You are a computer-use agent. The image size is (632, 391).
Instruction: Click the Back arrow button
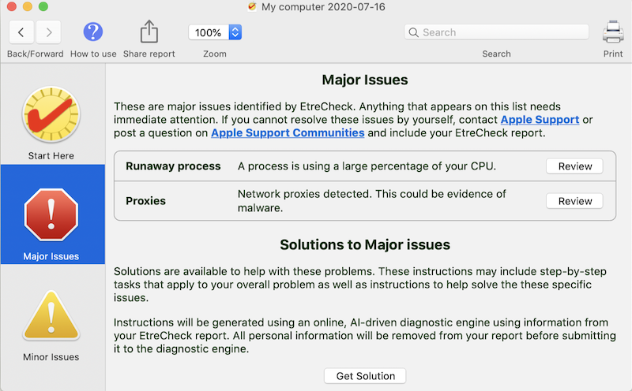coord(21,32)
